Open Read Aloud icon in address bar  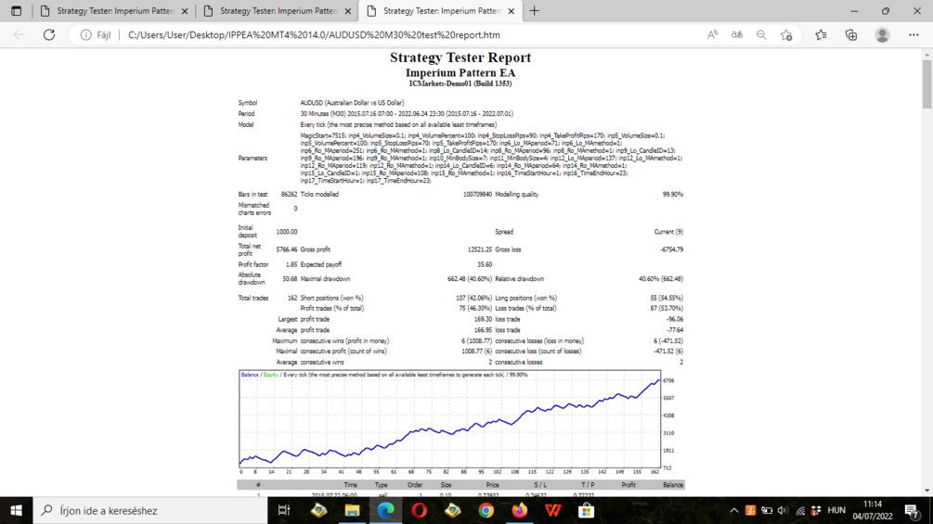pyautogui.click(x=712, y=35)
